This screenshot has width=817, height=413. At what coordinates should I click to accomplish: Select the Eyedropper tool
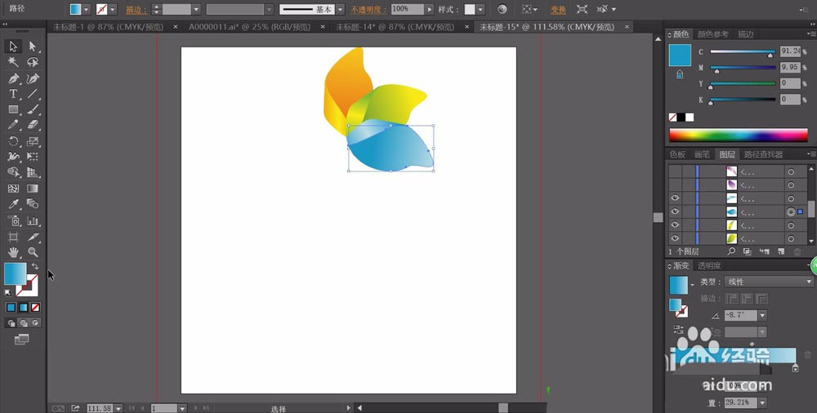point(13,204)
